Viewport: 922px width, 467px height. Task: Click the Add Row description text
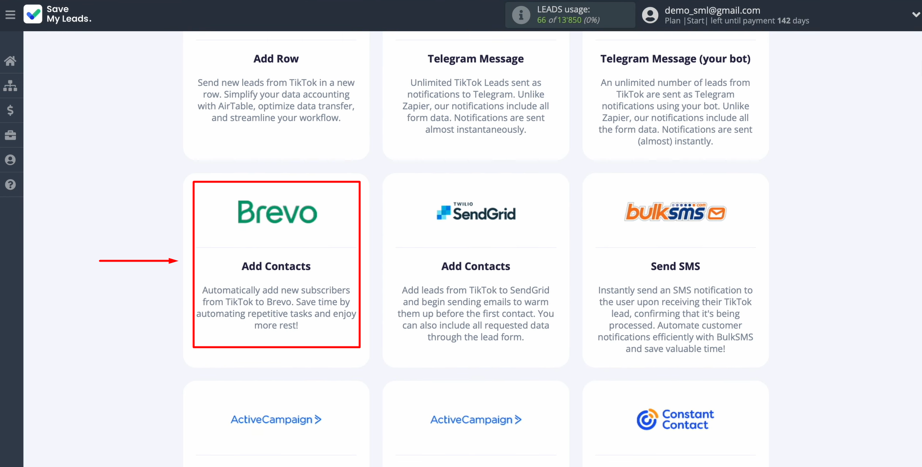click(x=276, y=100)
